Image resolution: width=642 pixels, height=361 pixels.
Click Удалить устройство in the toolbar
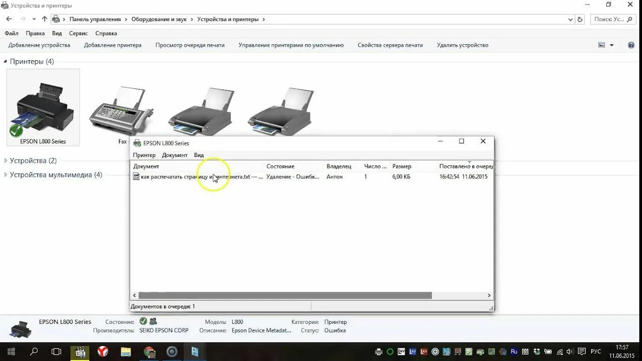462,45
